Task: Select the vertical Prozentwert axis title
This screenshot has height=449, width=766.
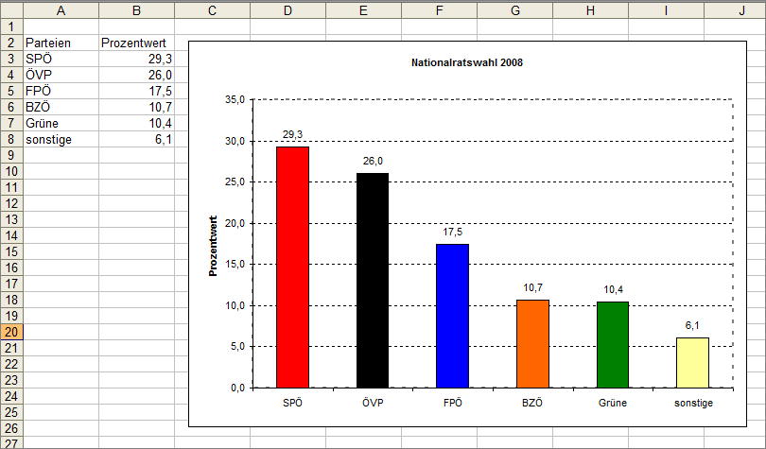Action: 214,246
